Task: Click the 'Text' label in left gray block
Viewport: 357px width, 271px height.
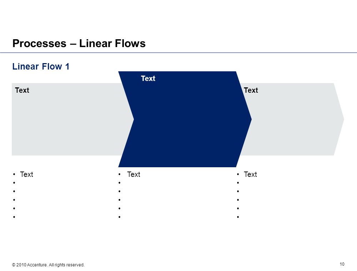Action: pyautogui.click(x=22, y=90)
